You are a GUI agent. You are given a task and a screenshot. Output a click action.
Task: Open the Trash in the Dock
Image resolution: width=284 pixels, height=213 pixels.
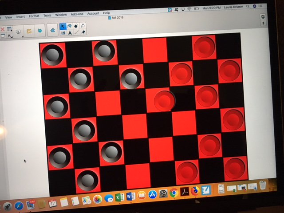[x=262, y=185]
